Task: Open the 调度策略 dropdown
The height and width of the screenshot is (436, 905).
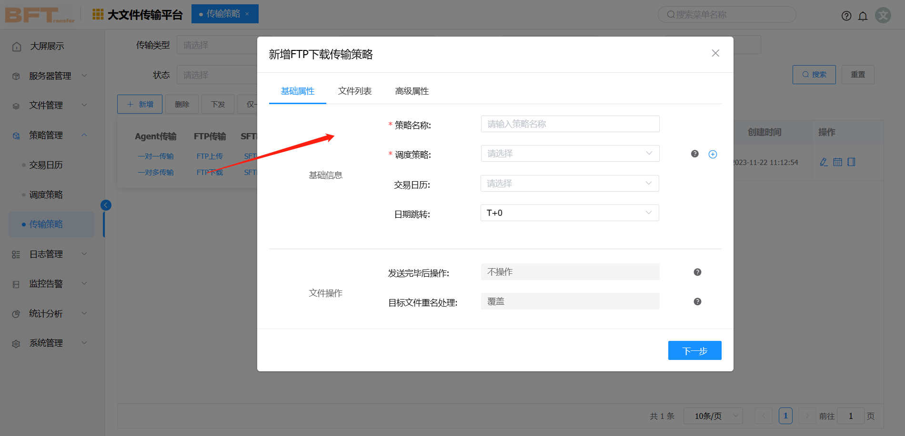Action: coord(570,154)
